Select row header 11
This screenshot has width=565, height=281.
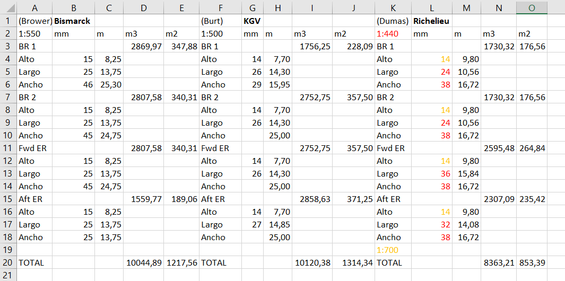8,148
